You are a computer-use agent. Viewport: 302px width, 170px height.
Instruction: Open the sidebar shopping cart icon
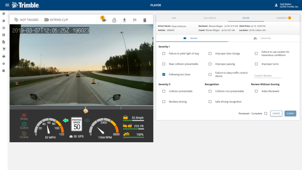[4, 49]
